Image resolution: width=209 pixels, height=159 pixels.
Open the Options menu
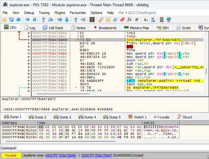pyautogui.click(x=96, y=13)
